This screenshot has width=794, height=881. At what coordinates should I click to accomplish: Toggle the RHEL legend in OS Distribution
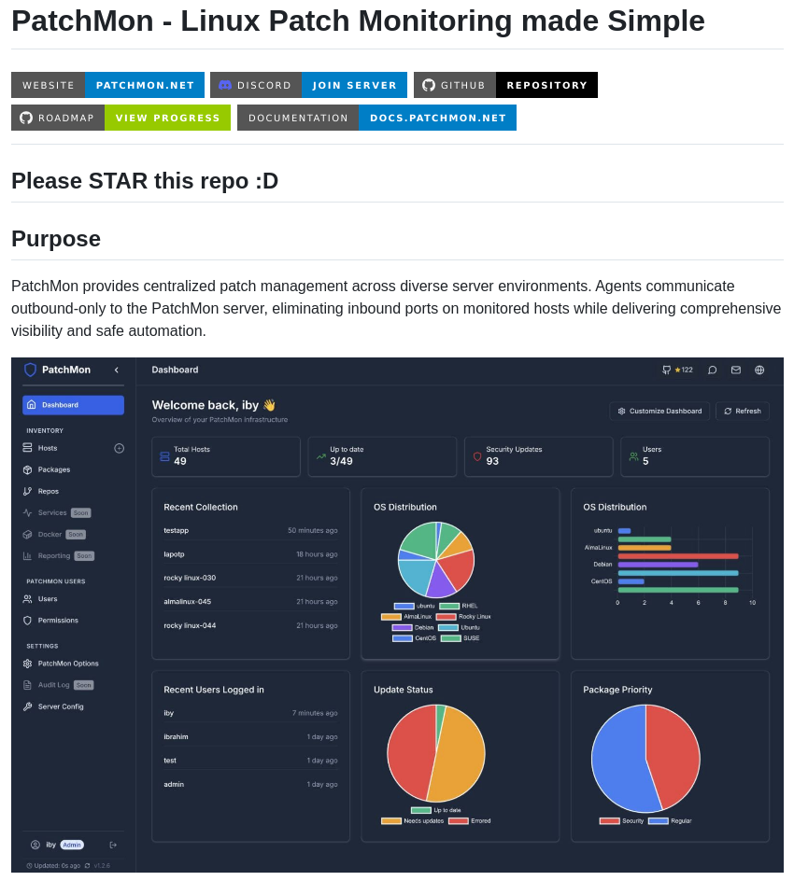460,605
